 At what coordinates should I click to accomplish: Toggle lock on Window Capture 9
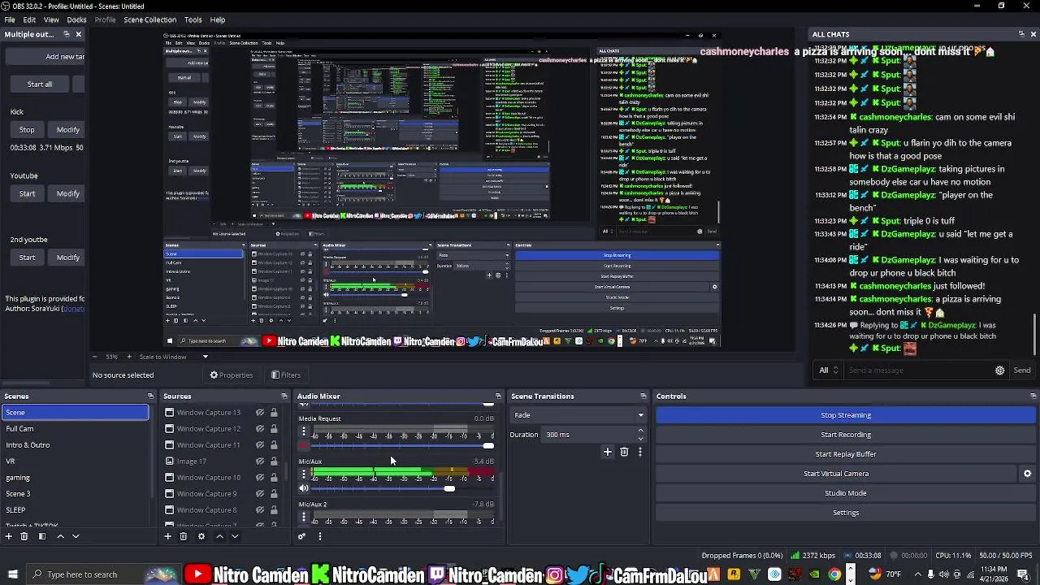coord(274,494)
